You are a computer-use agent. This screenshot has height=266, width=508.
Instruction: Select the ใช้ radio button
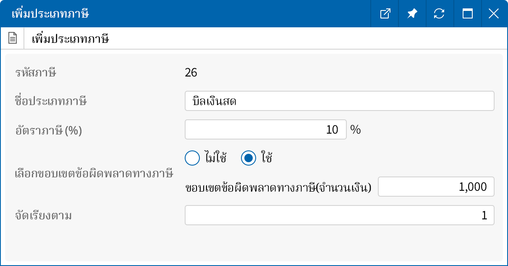(248, 158)
